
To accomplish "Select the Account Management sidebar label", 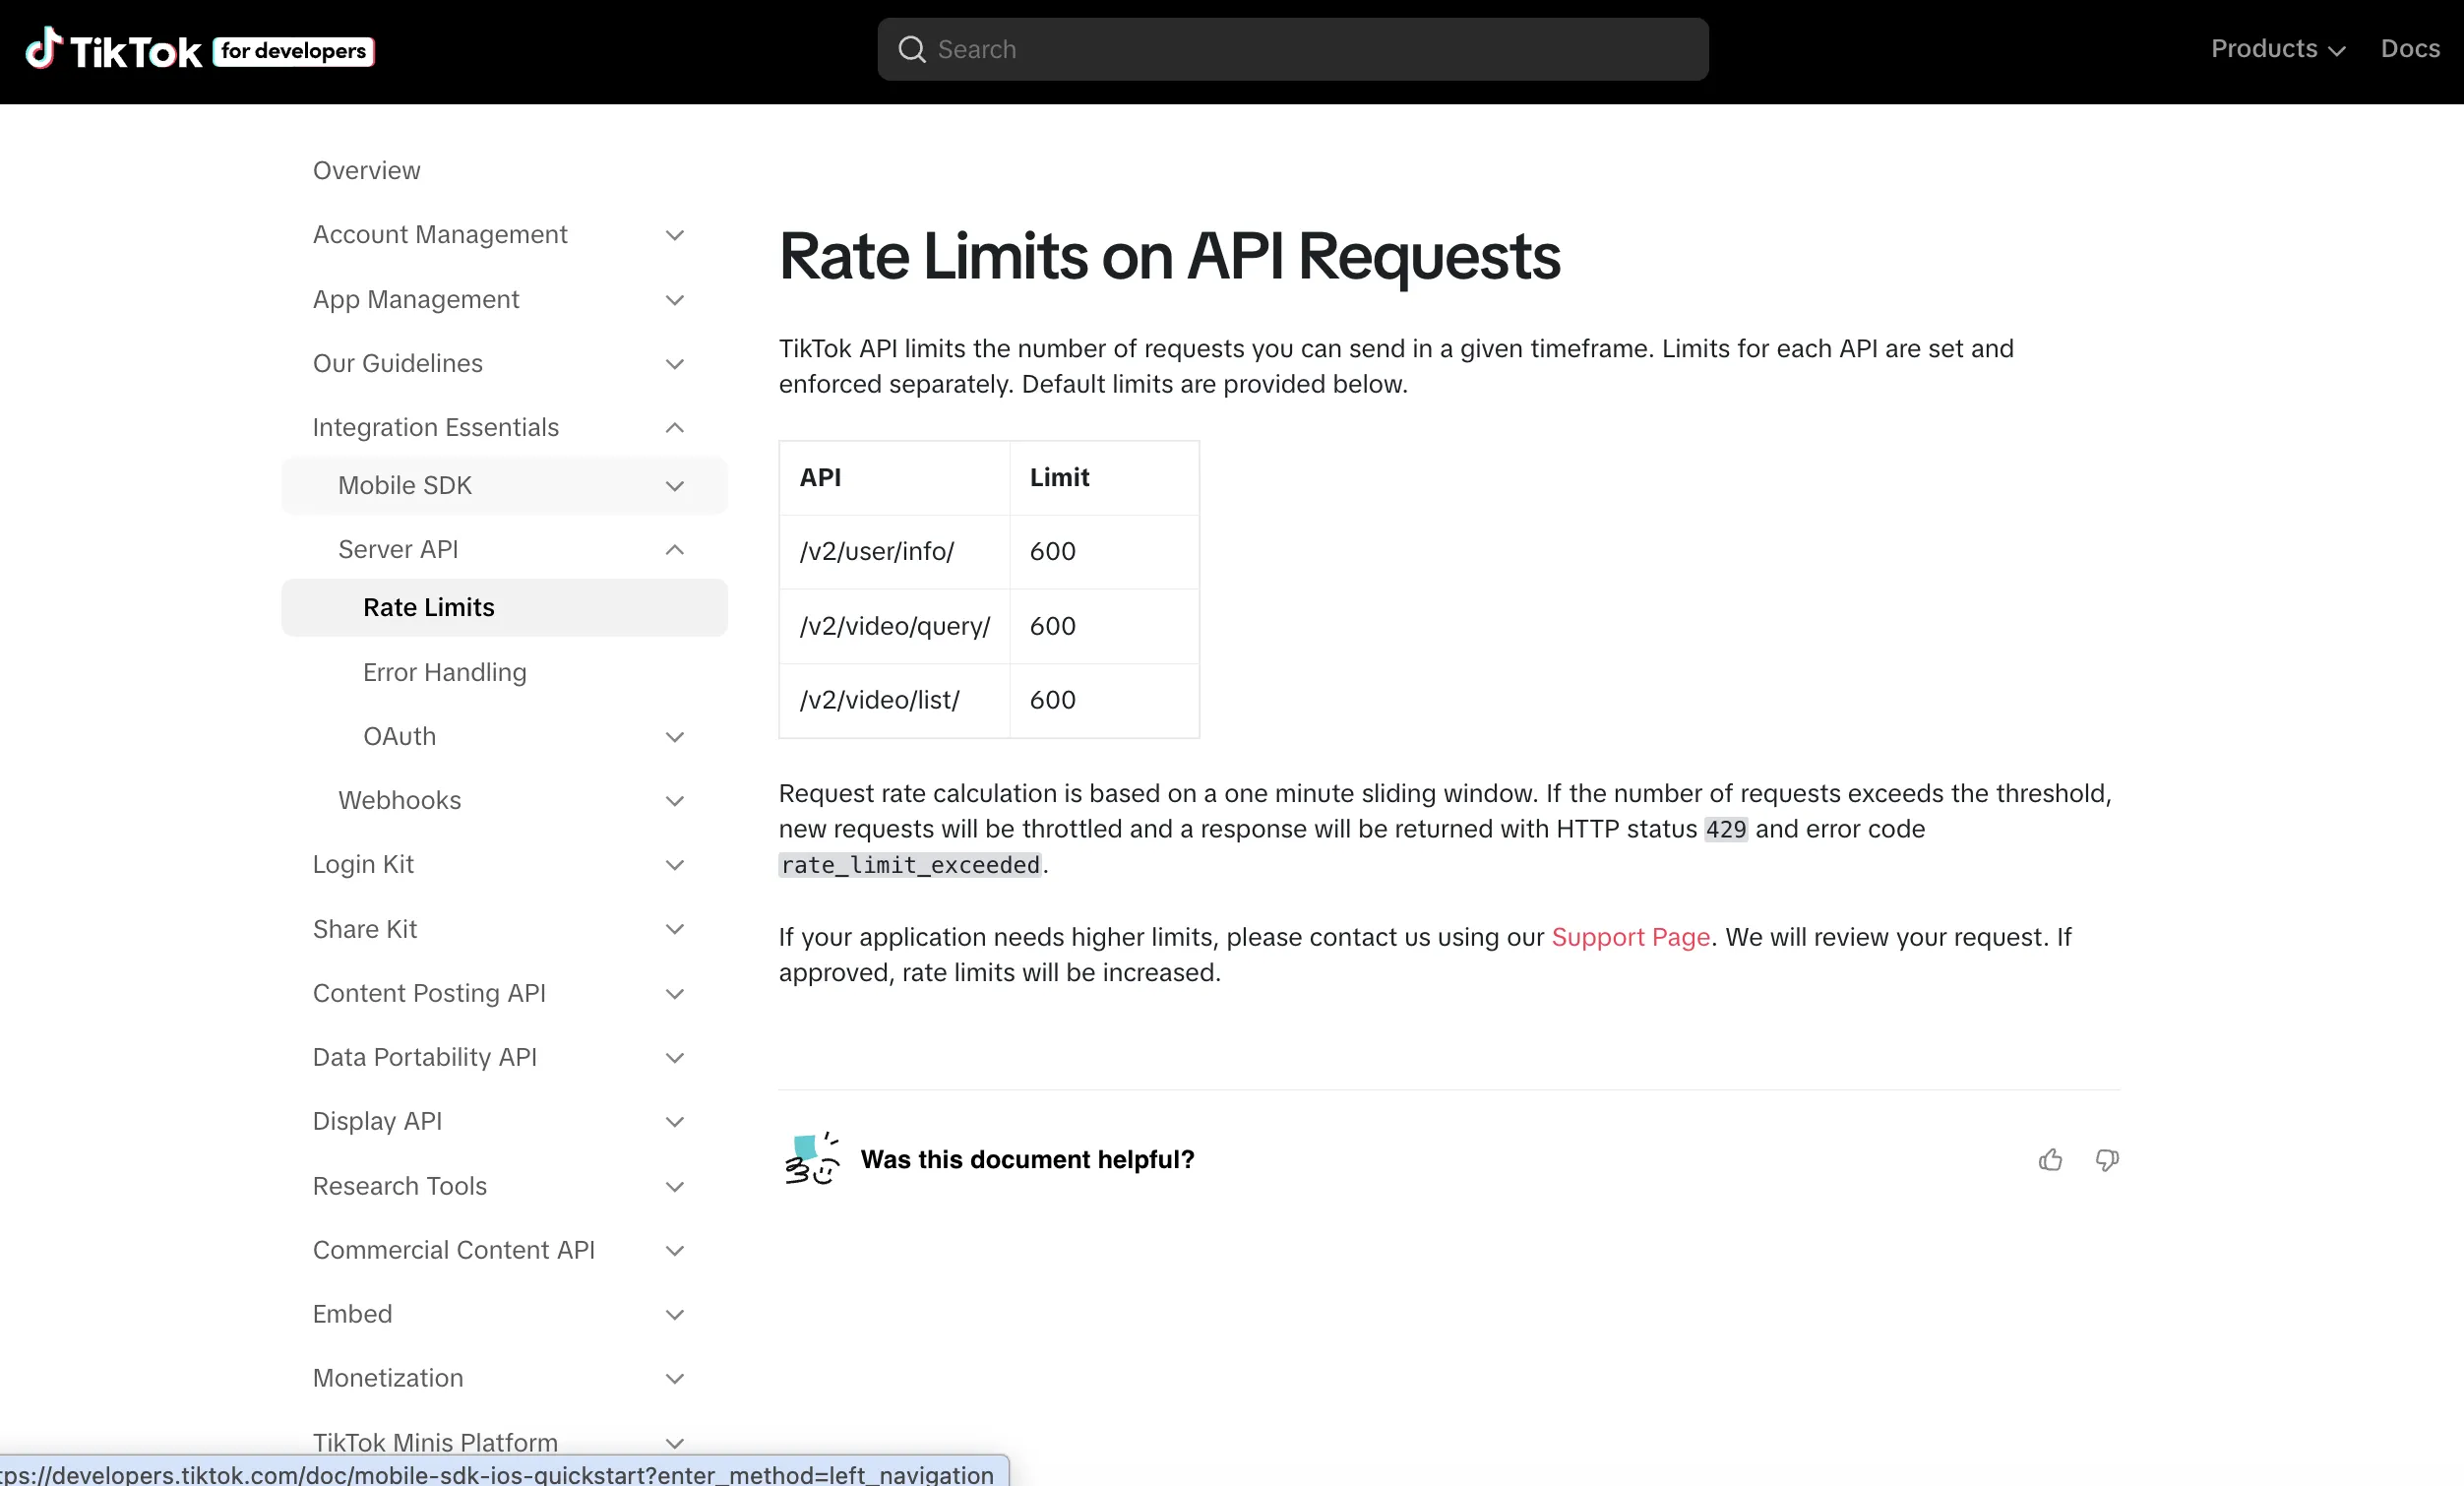I will 440,234.
